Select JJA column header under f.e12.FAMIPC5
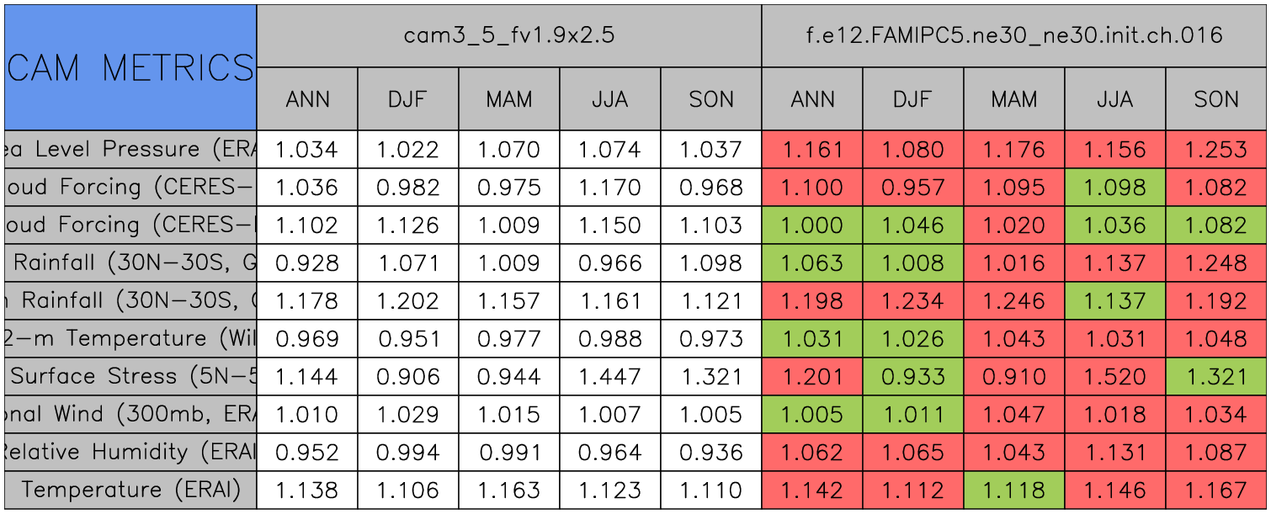This screenshot has width=1271, height=514. pyautogui.click(x=1115, y=99)
